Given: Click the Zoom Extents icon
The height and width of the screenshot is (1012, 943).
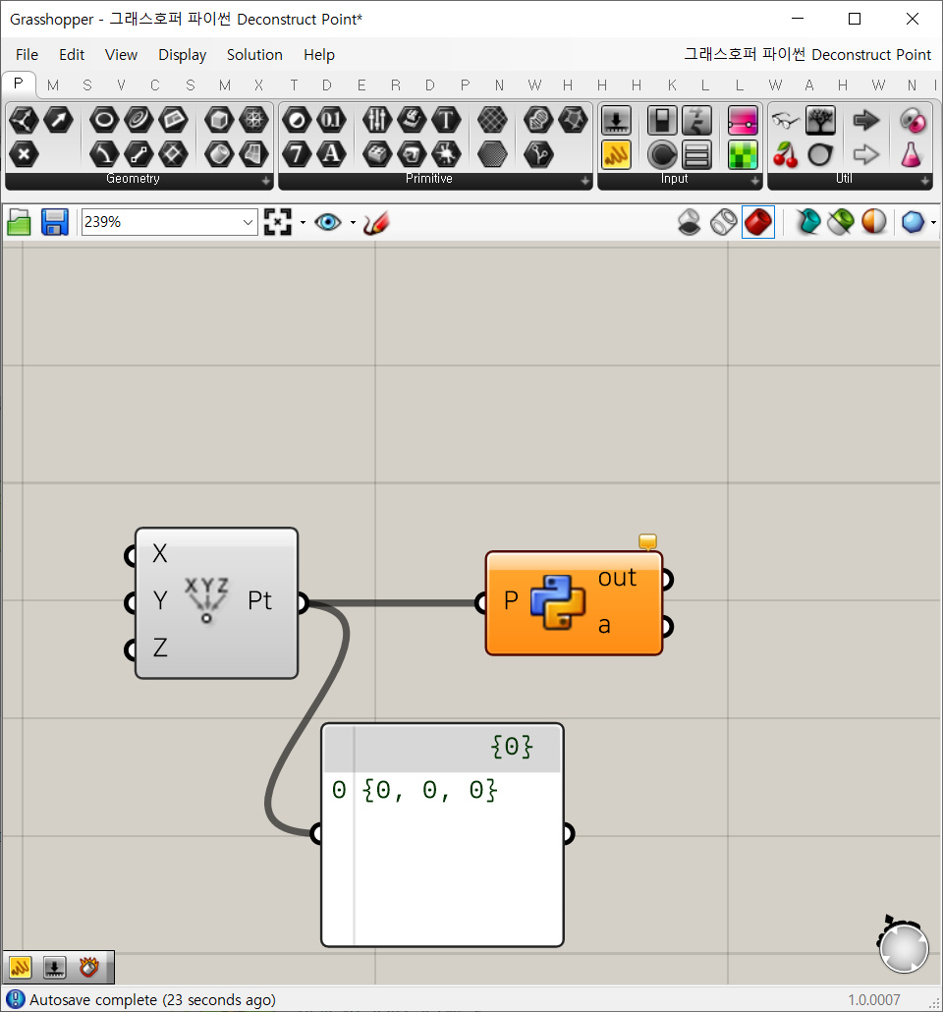Looking at the screenshot, I should [x=278, y=222].
